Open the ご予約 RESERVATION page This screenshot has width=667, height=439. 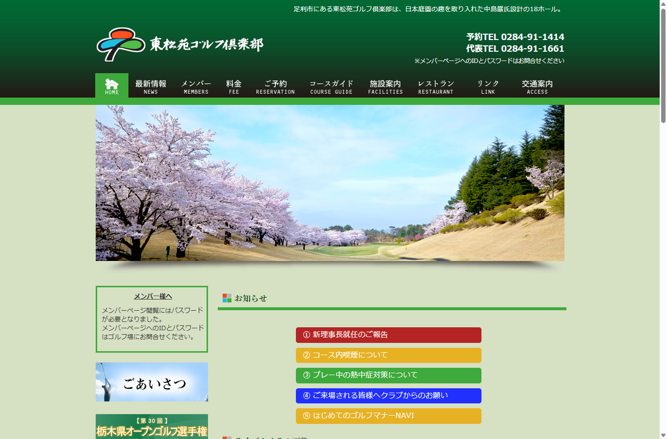(x=275, y=87)
